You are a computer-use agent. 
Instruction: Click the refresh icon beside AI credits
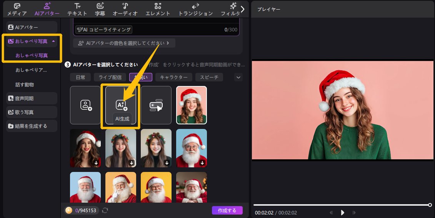click(105, 210)
